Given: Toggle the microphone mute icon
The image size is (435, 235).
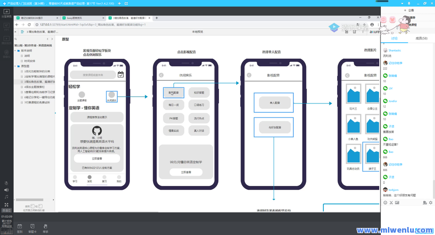Looking at the screenshot, I should tap(7, 183).
